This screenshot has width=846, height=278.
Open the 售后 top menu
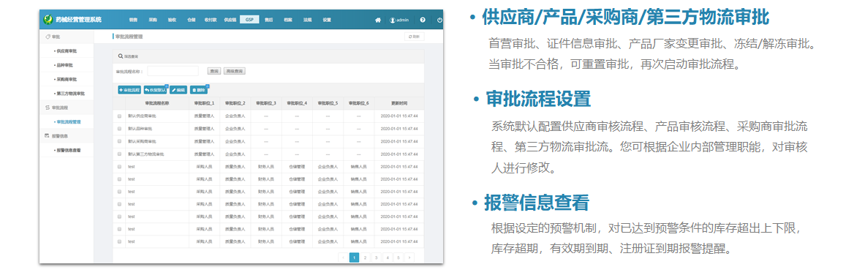(268, 20)
